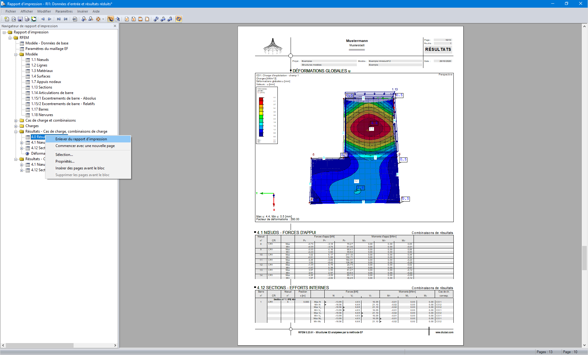The width and height of the screenshot is (588, 355).
Task: Select the 1.4 Surfaces entry
Action: click(41, 76)
